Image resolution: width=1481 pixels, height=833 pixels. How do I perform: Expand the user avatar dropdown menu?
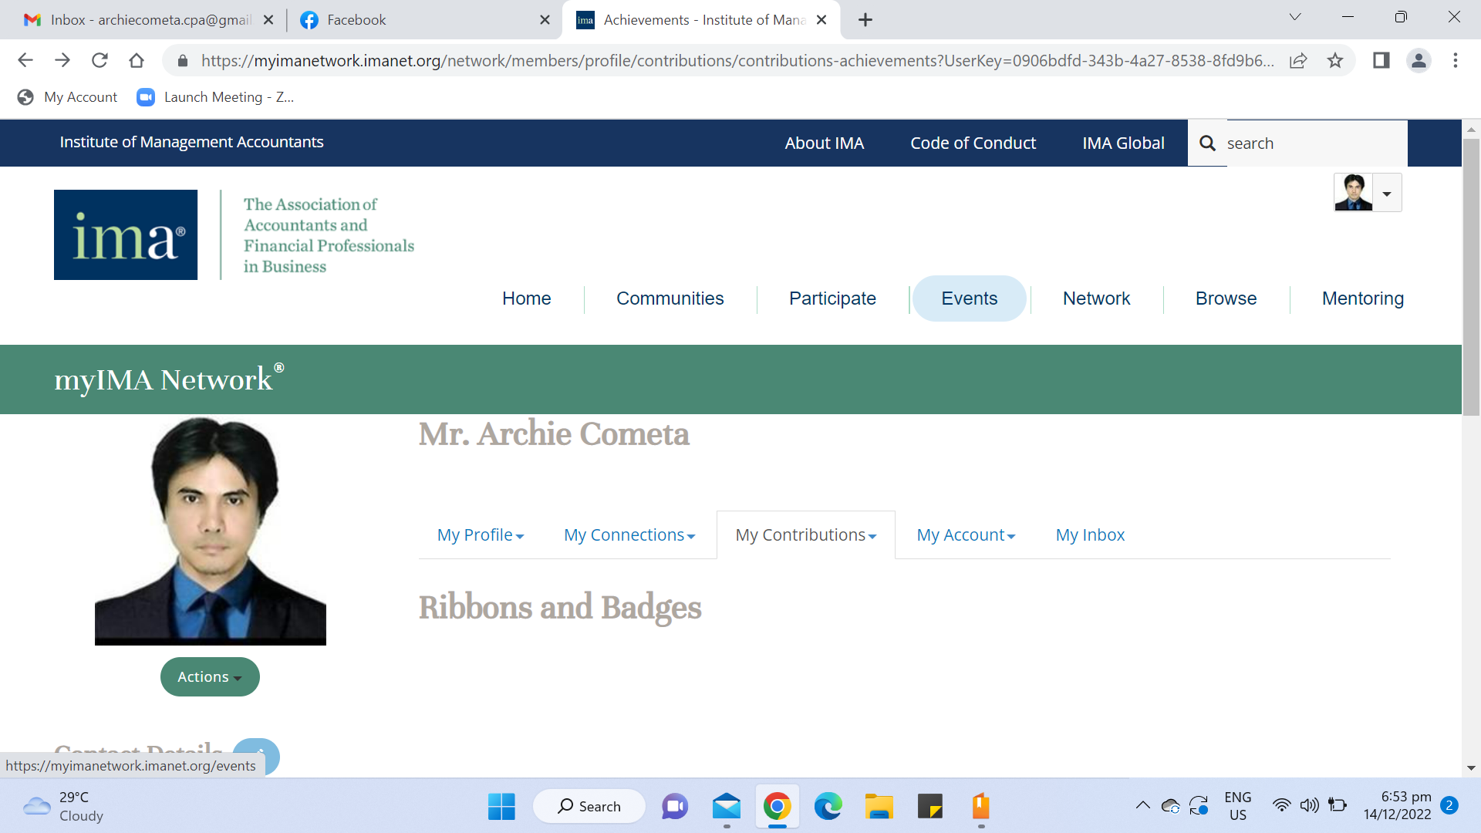[x=1387, y=193]
